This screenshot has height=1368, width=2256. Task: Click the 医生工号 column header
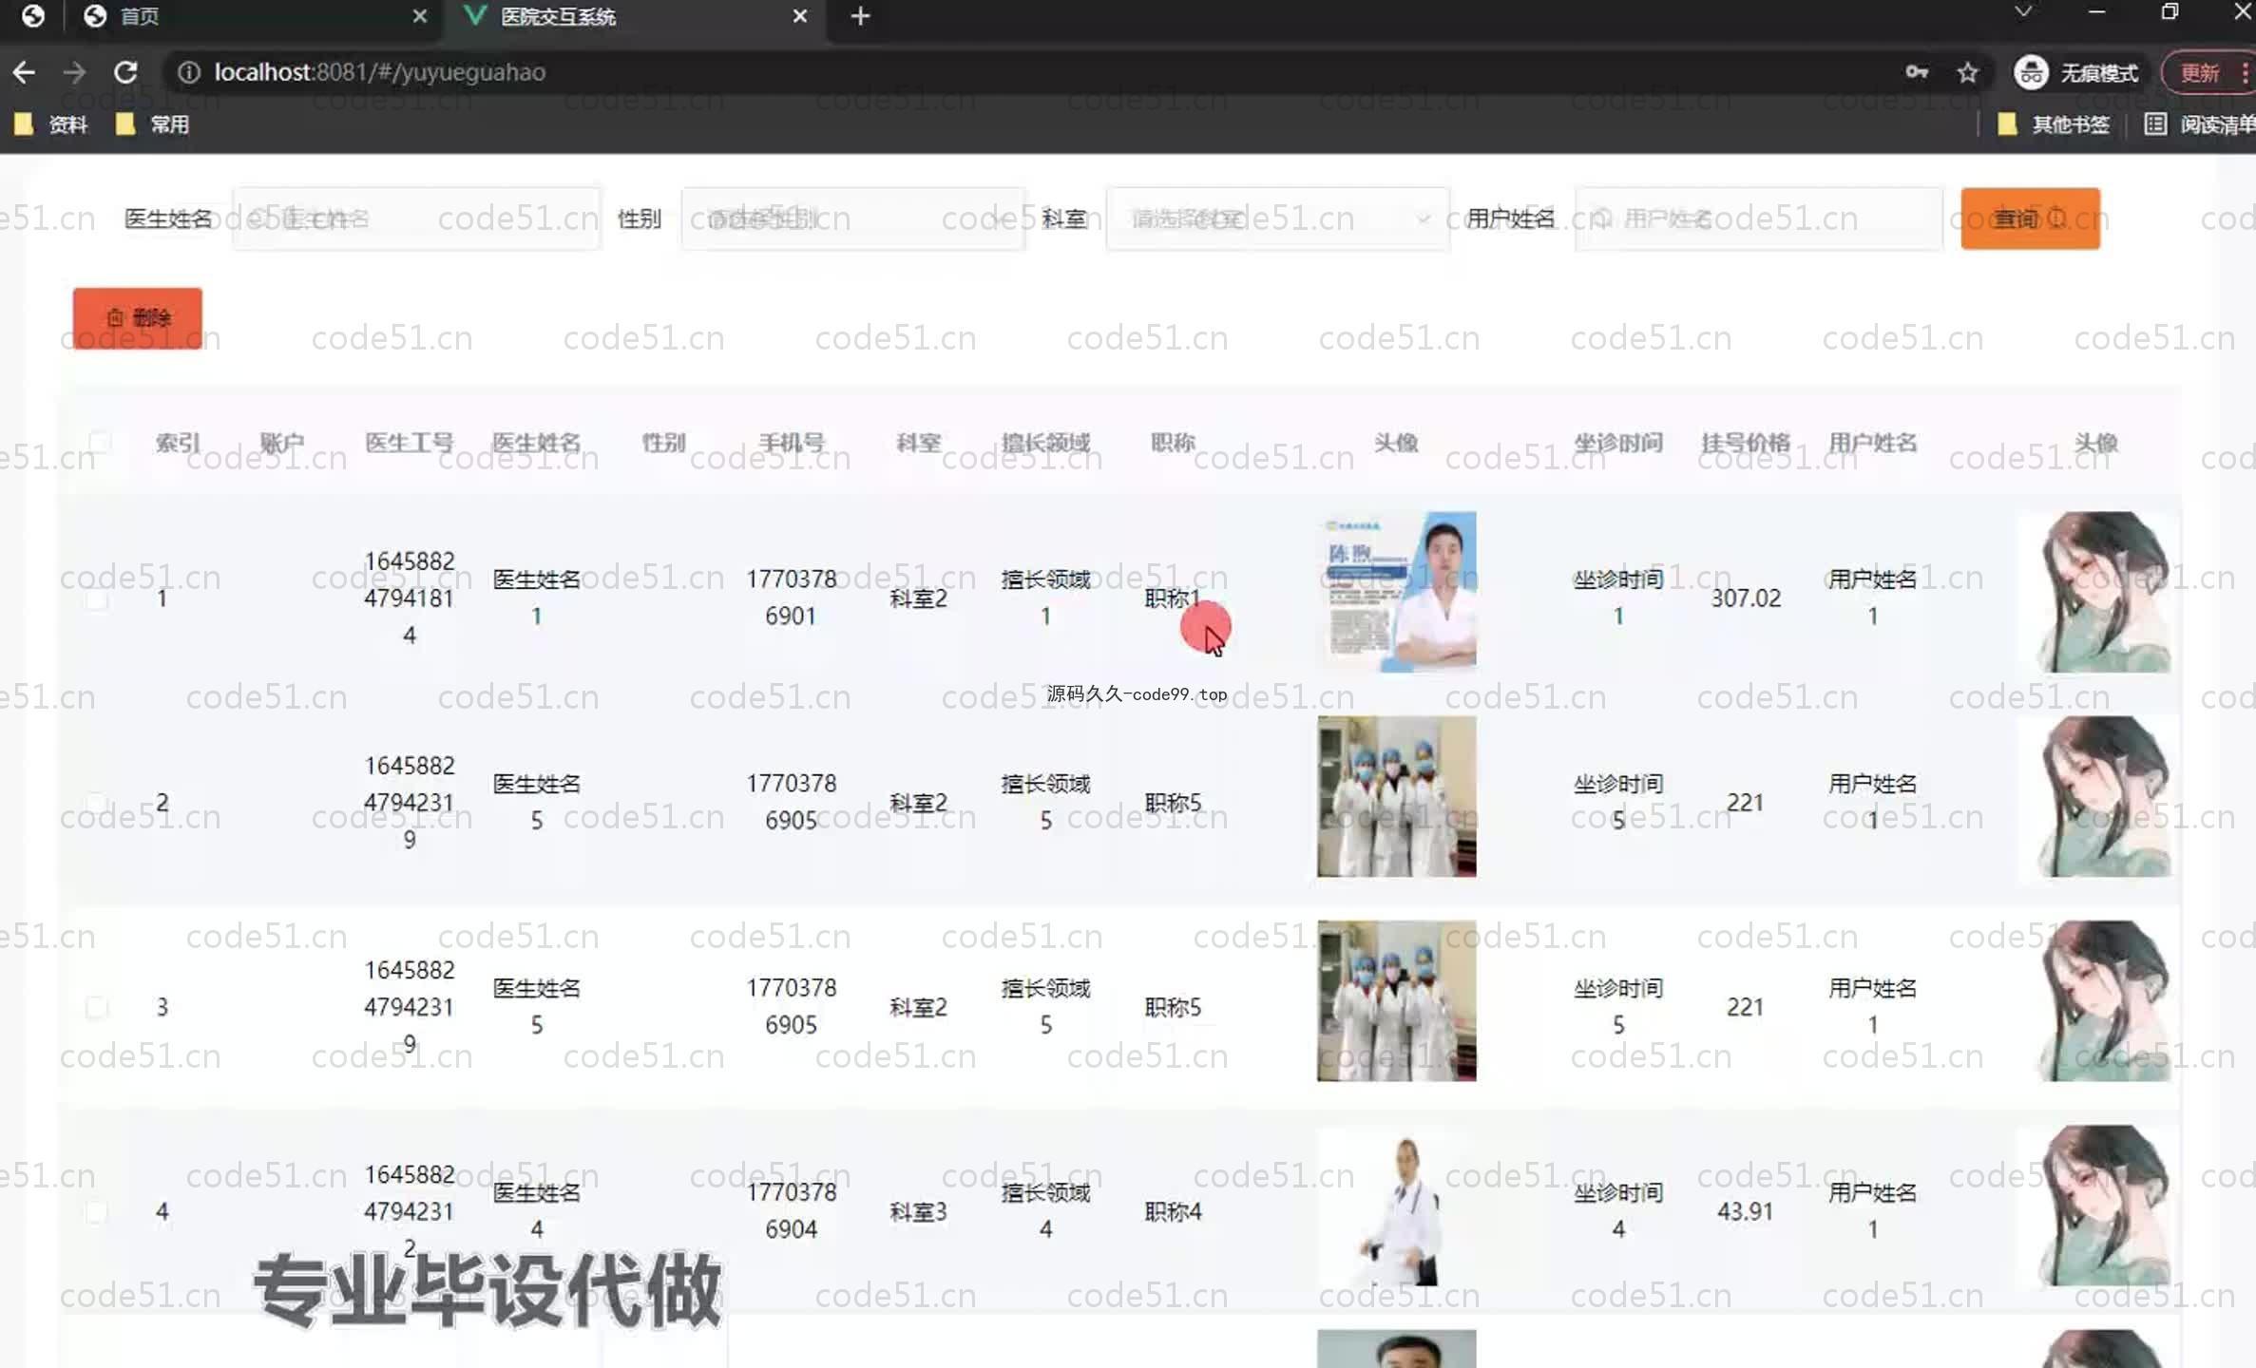click(x=410, y=443)
